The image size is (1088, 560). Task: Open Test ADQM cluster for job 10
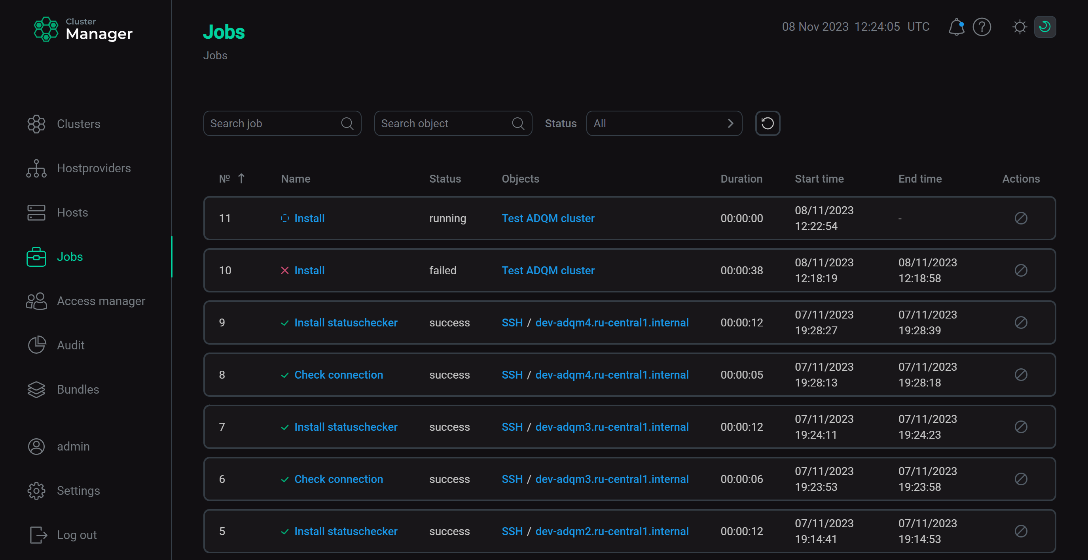548,270
